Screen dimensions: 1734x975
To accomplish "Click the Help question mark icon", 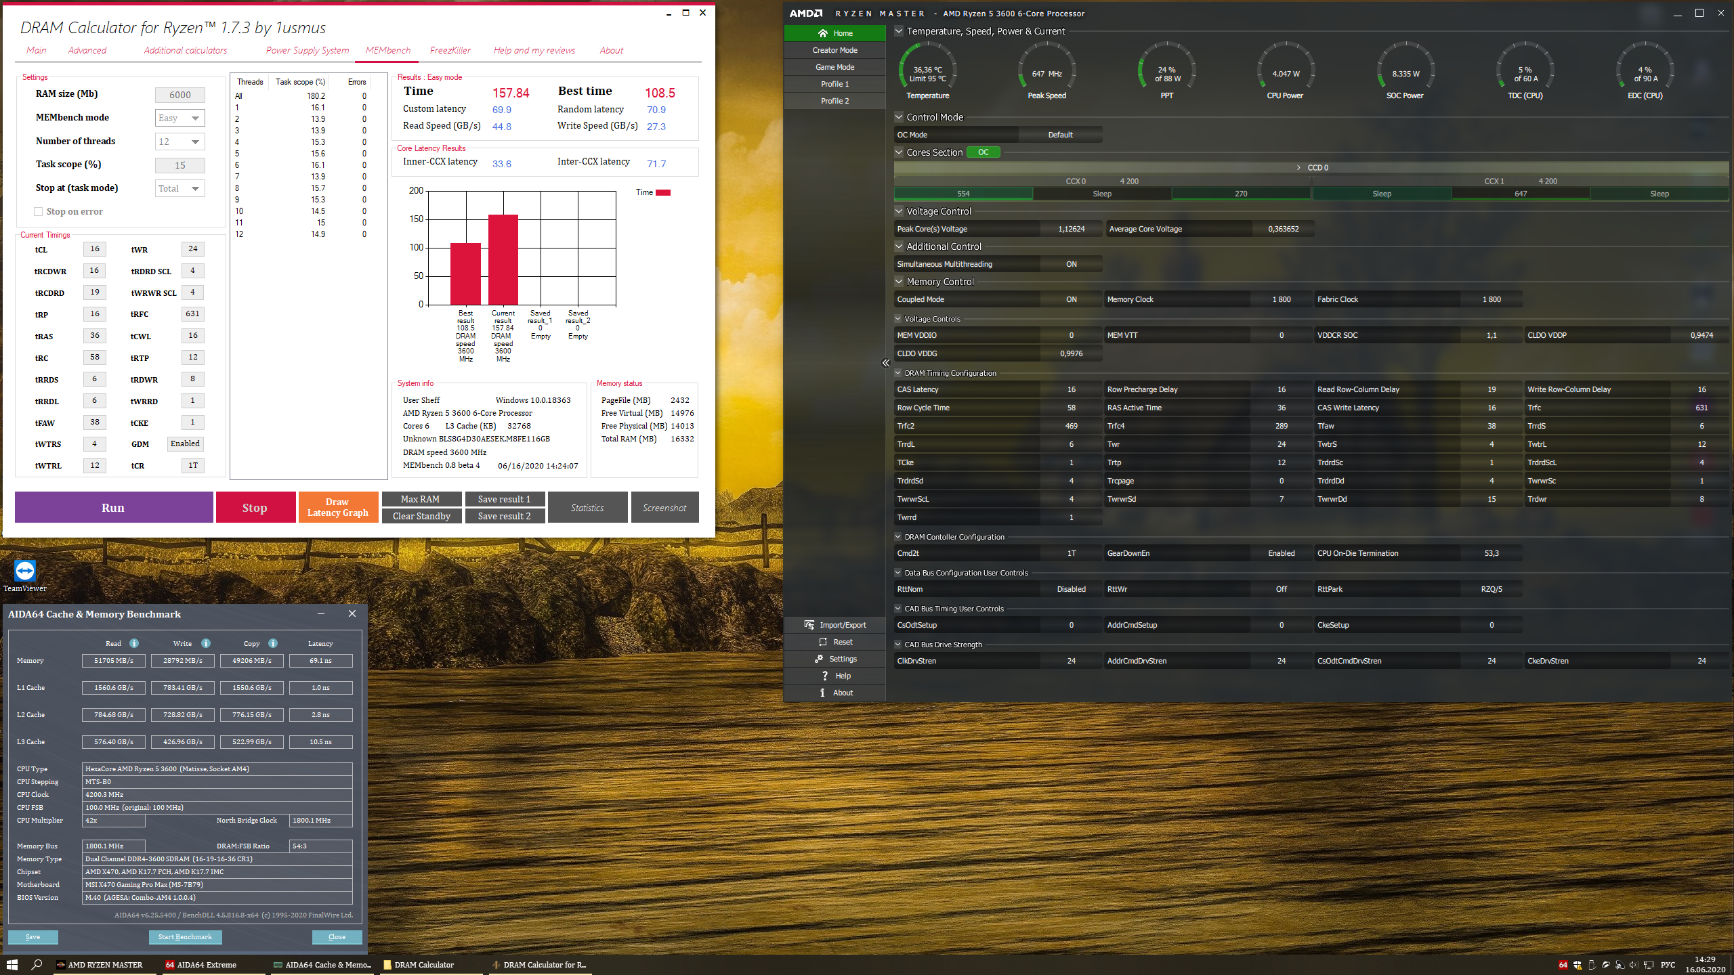I will click(x=824, y=676).
